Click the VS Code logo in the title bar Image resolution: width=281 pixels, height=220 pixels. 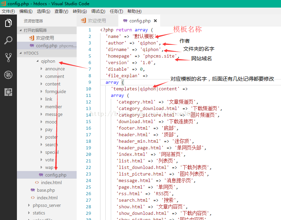4,4
